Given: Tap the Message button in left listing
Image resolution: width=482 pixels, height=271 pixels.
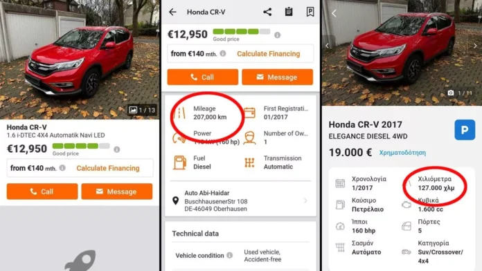Looking at the screenshot, I should pos(117,191).
